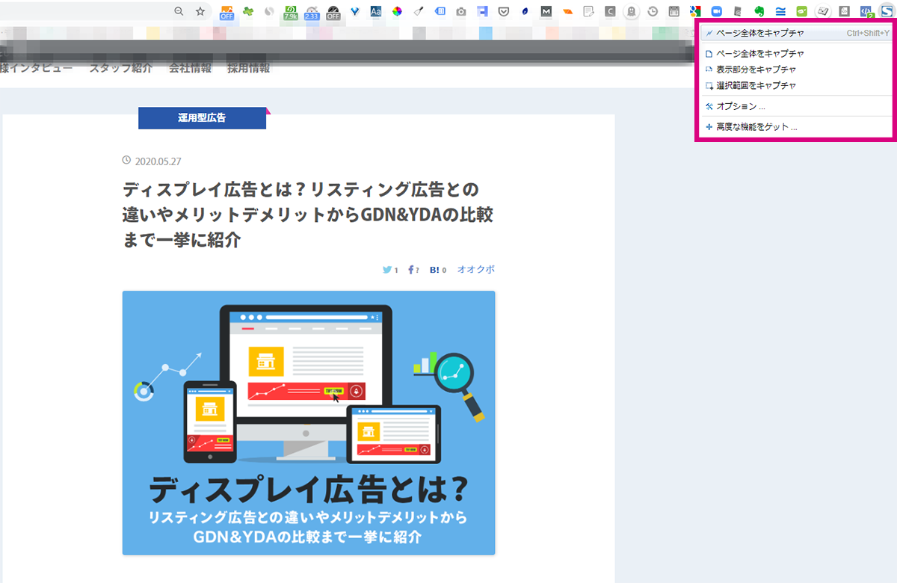Click the blue wavy lines extension icon
Screen dimensions: 897x583
tap(781, 11)
